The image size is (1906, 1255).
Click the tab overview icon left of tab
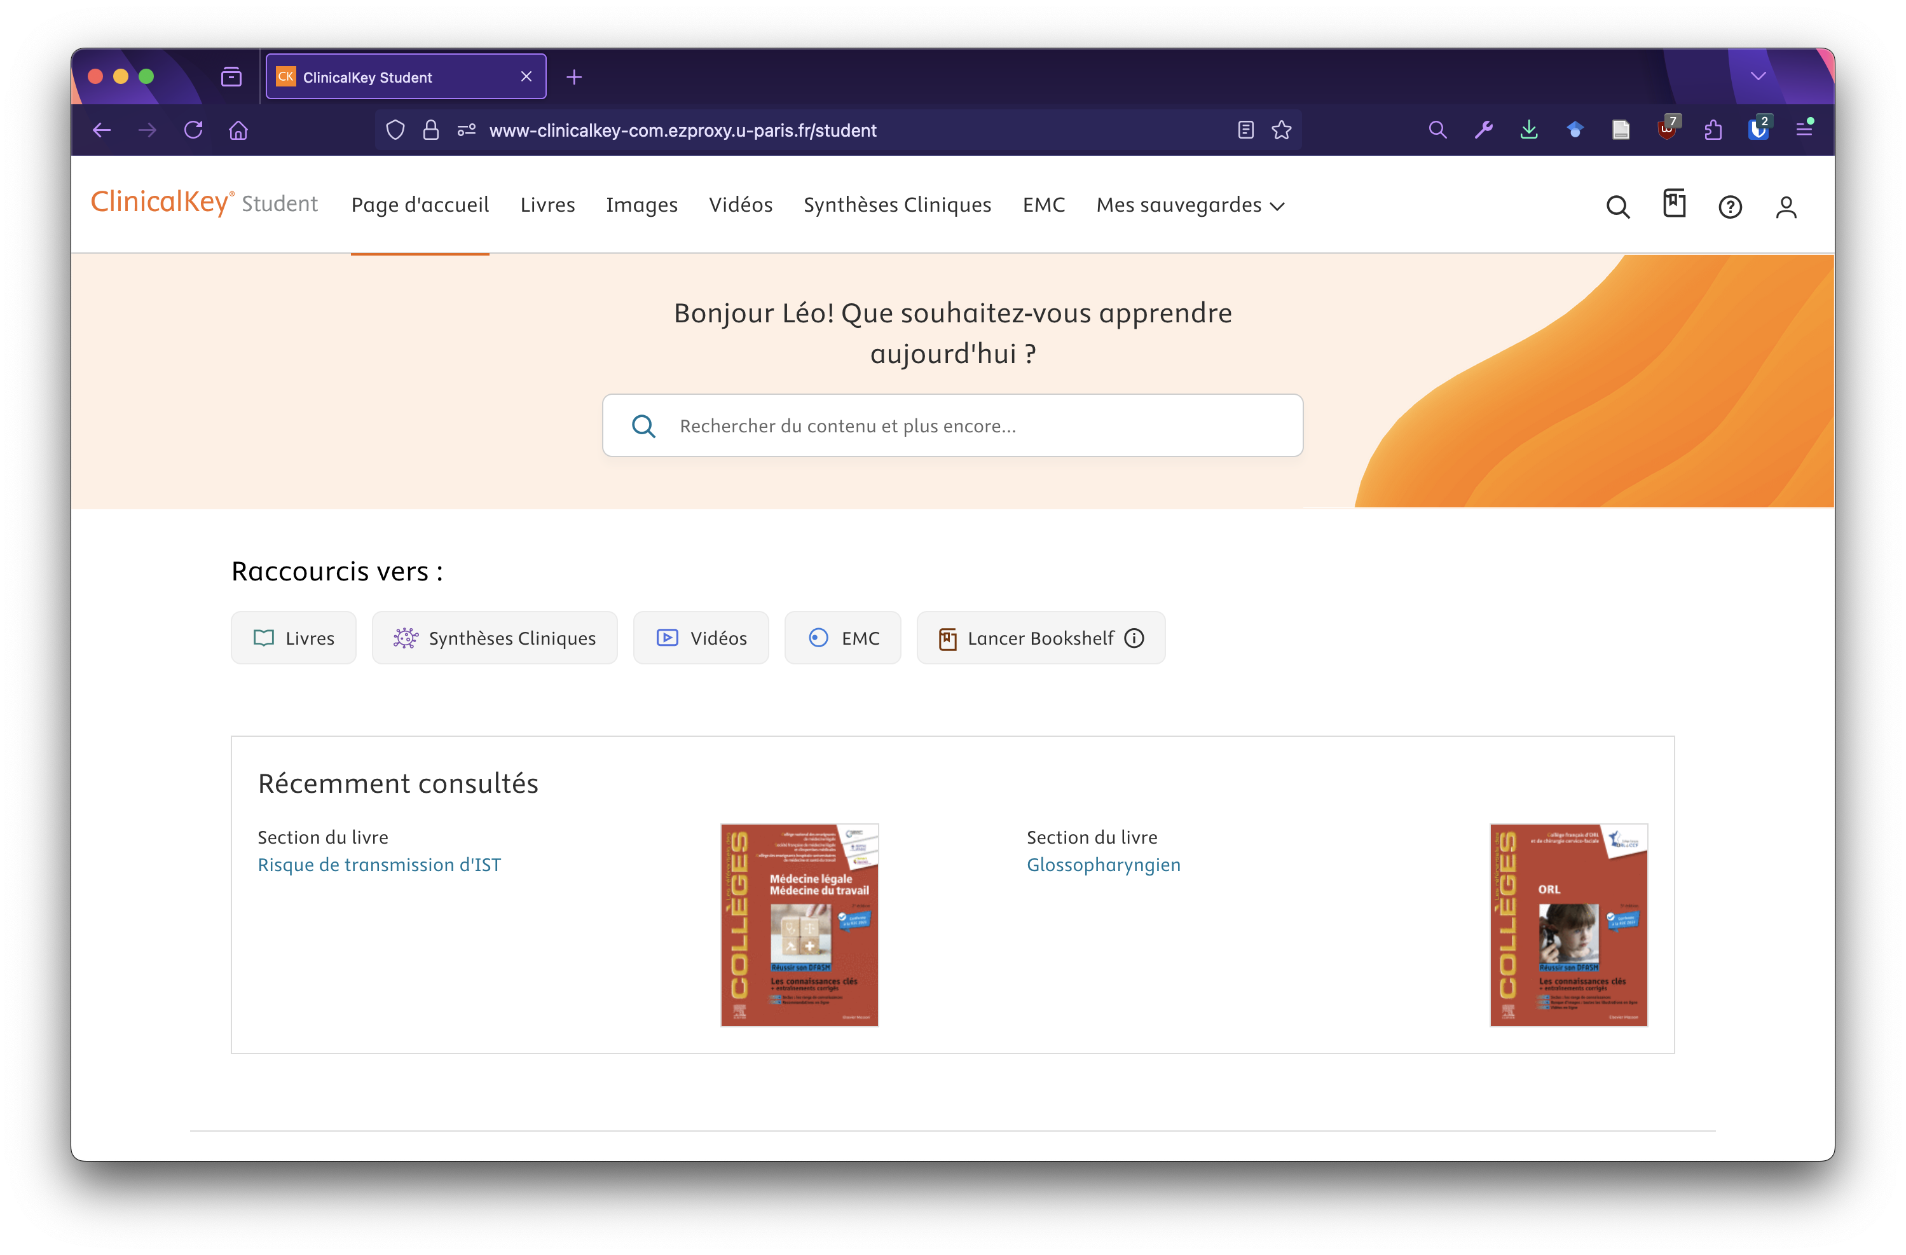(x=231, y=77)
